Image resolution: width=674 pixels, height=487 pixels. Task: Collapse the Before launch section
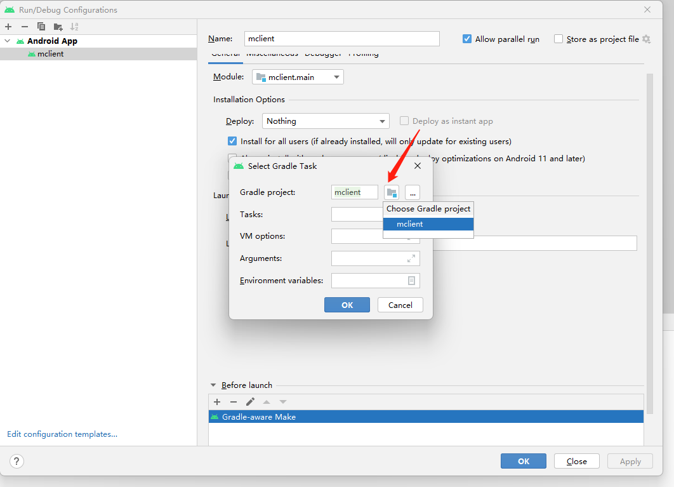point(213,385)
